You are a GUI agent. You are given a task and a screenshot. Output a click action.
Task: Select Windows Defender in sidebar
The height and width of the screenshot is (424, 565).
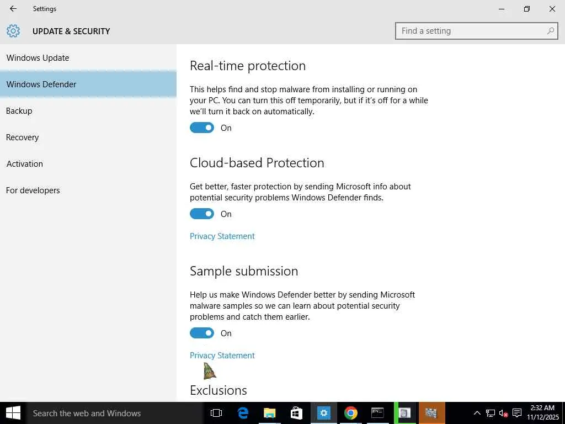click(x=88, y=84)
